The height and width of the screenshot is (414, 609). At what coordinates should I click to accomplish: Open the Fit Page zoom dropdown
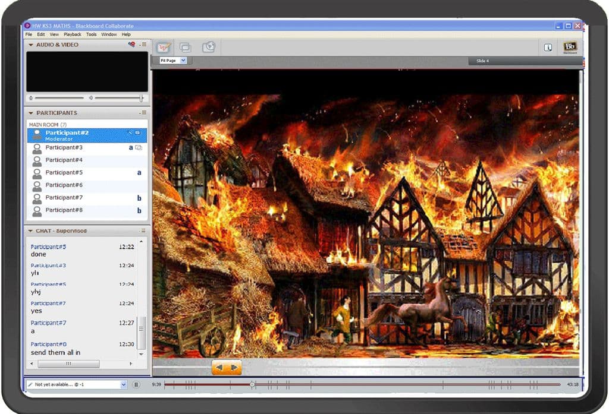tap(183, 61)
